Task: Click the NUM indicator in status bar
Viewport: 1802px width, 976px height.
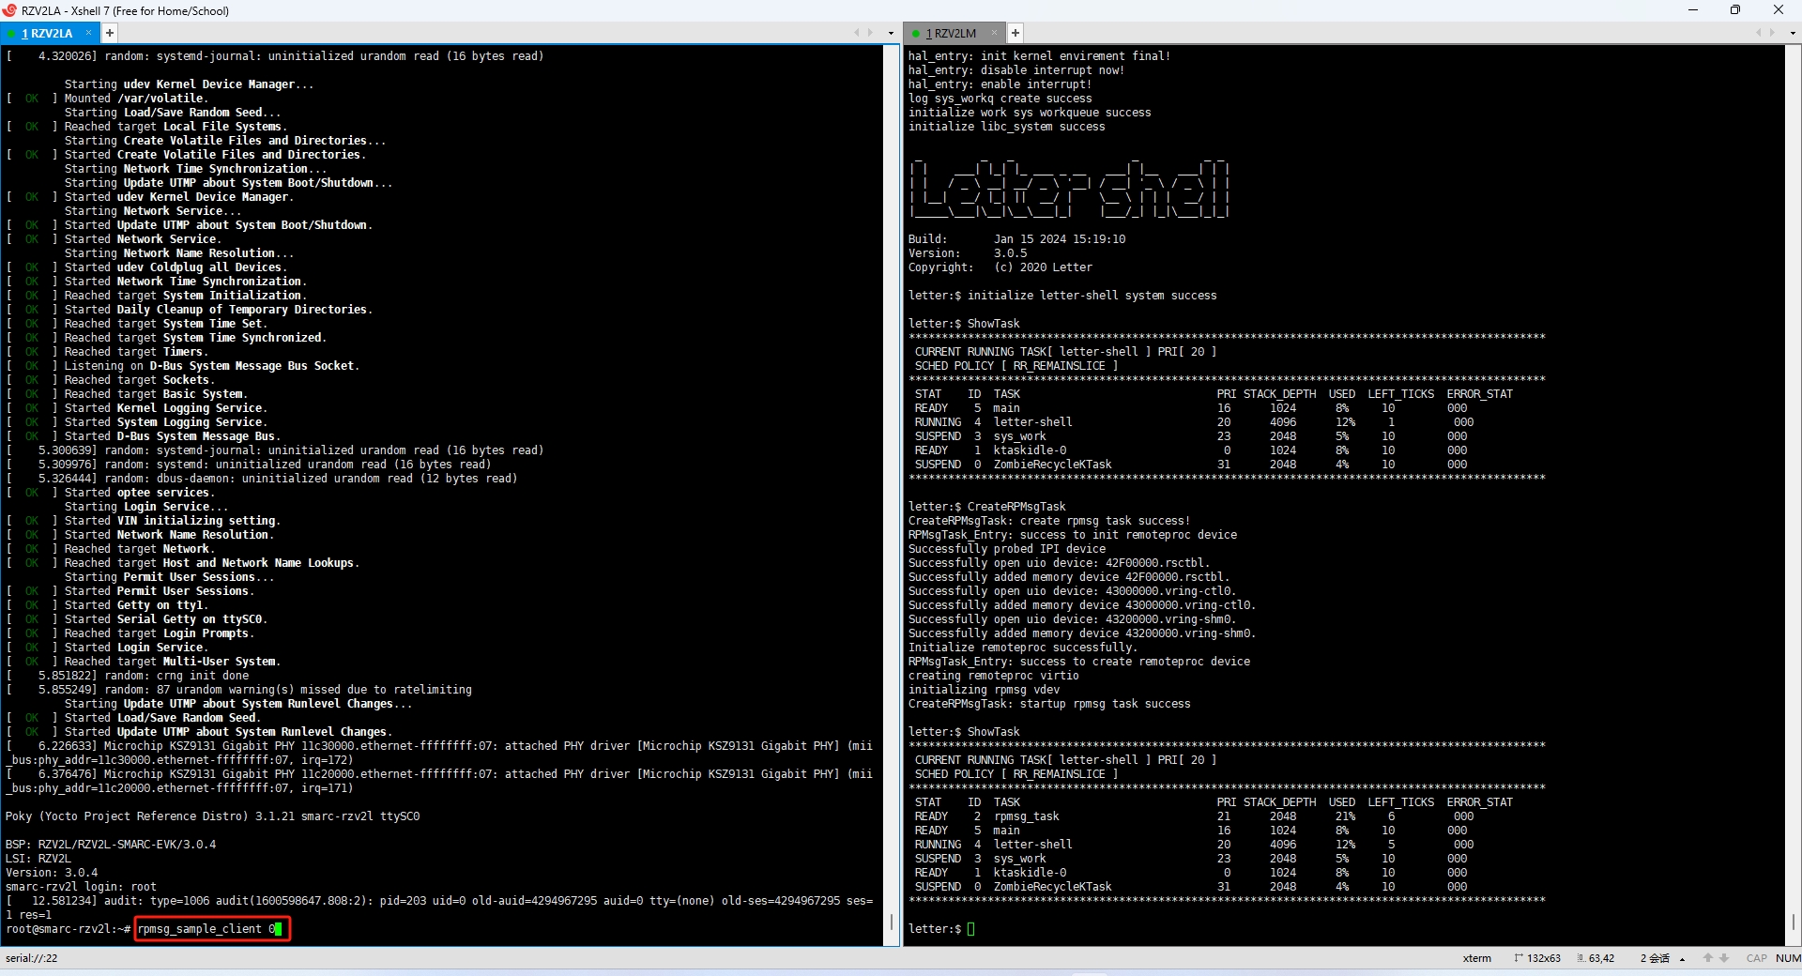Action: click(x=1788, y=958)
